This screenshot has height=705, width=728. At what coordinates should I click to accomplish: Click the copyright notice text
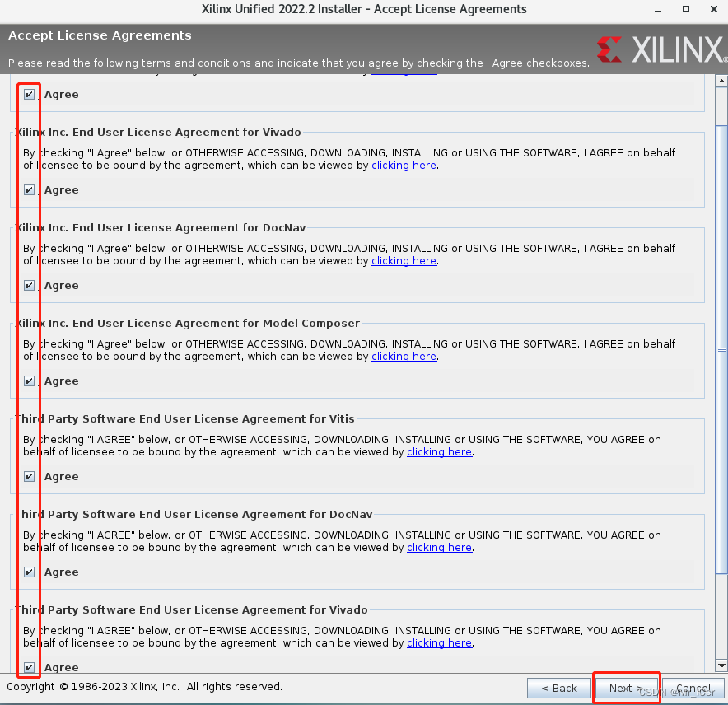tap(144, 686)
